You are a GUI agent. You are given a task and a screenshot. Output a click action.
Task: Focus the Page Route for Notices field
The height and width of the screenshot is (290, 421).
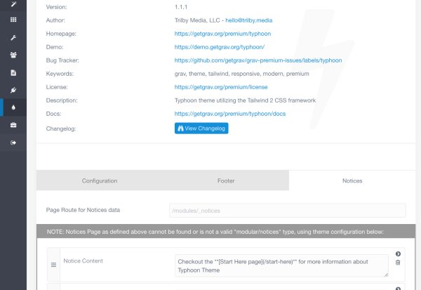288,211
